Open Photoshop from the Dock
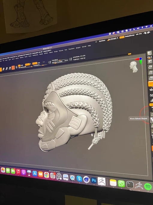The image size is (153, 205). tap(94, 180)
